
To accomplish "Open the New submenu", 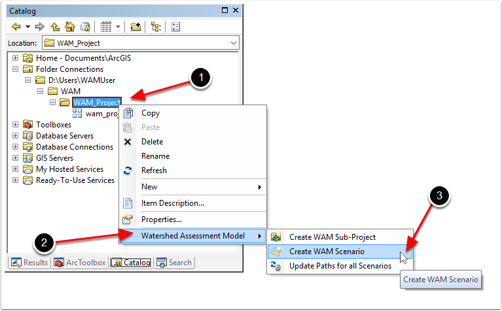I will (192, 187).
